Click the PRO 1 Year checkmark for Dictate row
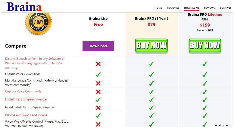Viewport: 234px width, 128px height. [151, 64]
